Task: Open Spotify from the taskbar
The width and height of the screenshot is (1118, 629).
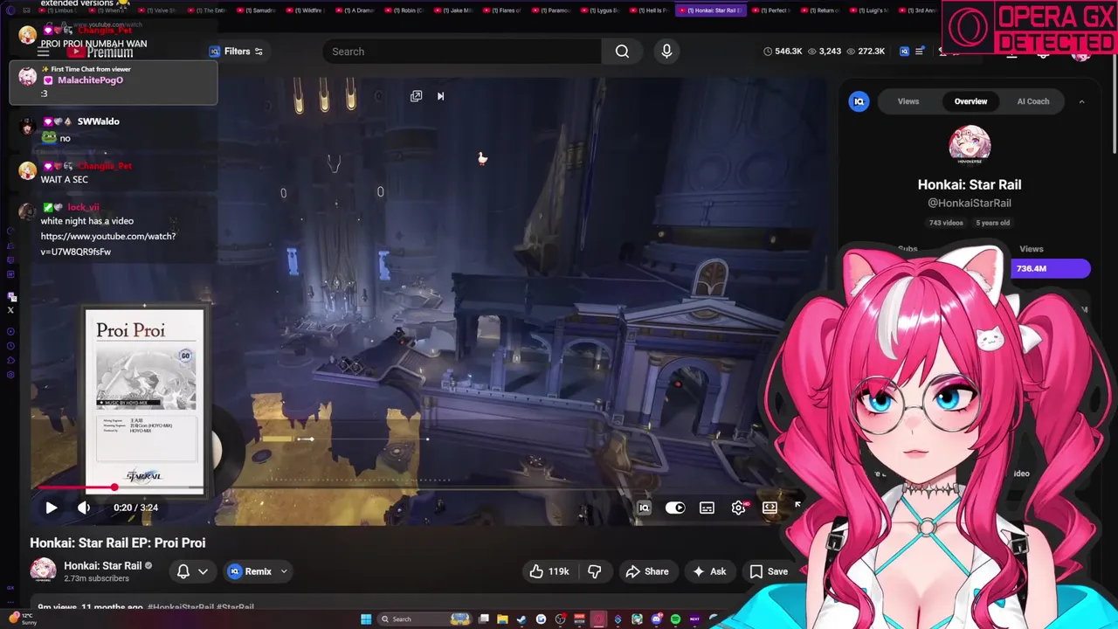Action: click(675, 619)
